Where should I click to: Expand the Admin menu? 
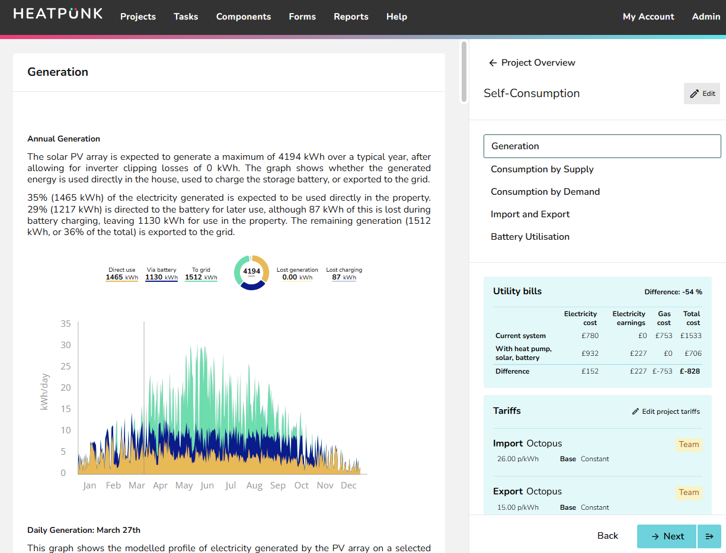[x=706, y=17]
